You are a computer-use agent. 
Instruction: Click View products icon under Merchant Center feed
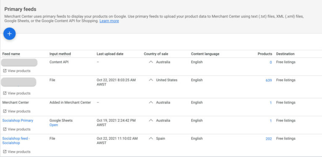[5, 111]
